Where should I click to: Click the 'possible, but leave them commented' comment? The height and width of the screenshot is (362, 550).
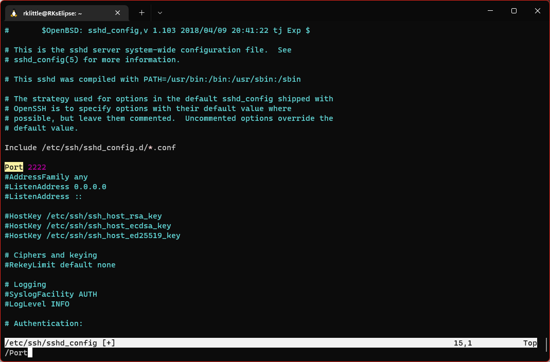(169, 118)
